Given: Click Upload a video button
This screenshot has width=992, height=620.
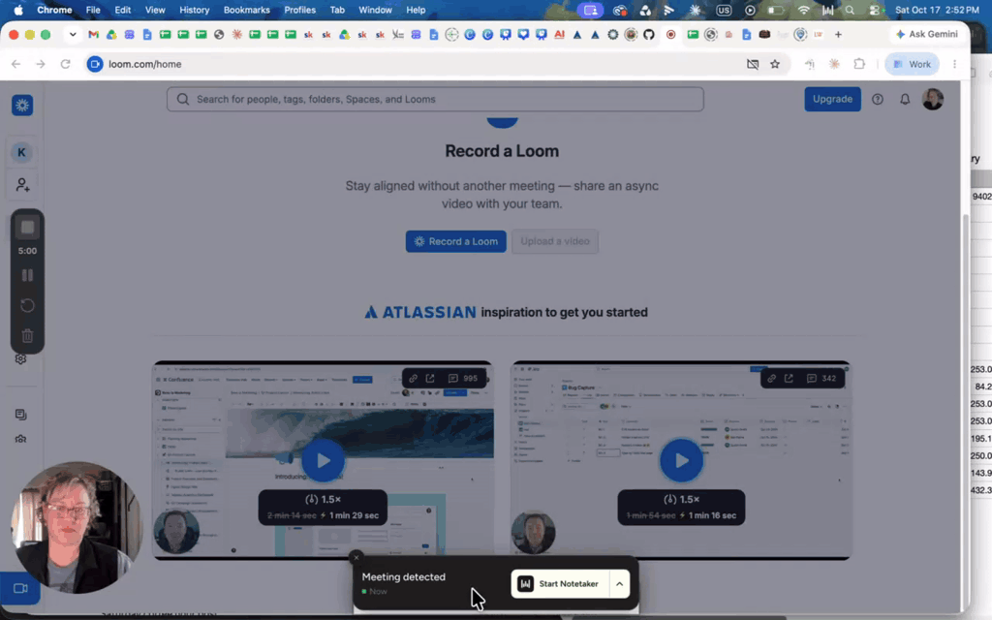Looking at the screenshot, I should pyautogui.click(x=555, y=241).
